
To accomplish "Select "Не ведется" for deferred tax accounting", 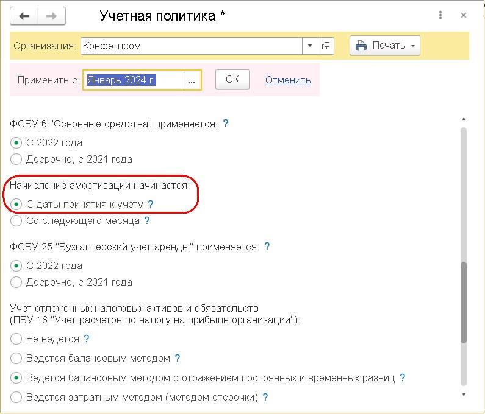I will (x=16, y=339).
